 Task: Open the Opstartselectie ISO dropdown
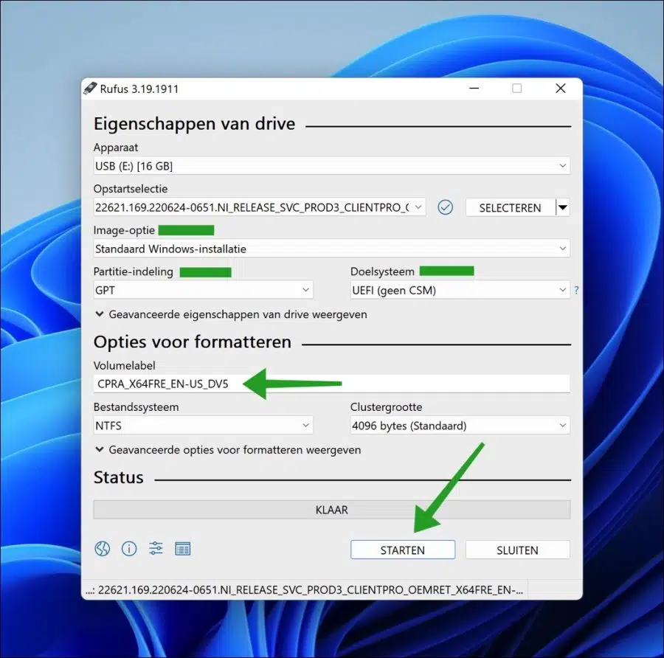click(x=259, y=207)
